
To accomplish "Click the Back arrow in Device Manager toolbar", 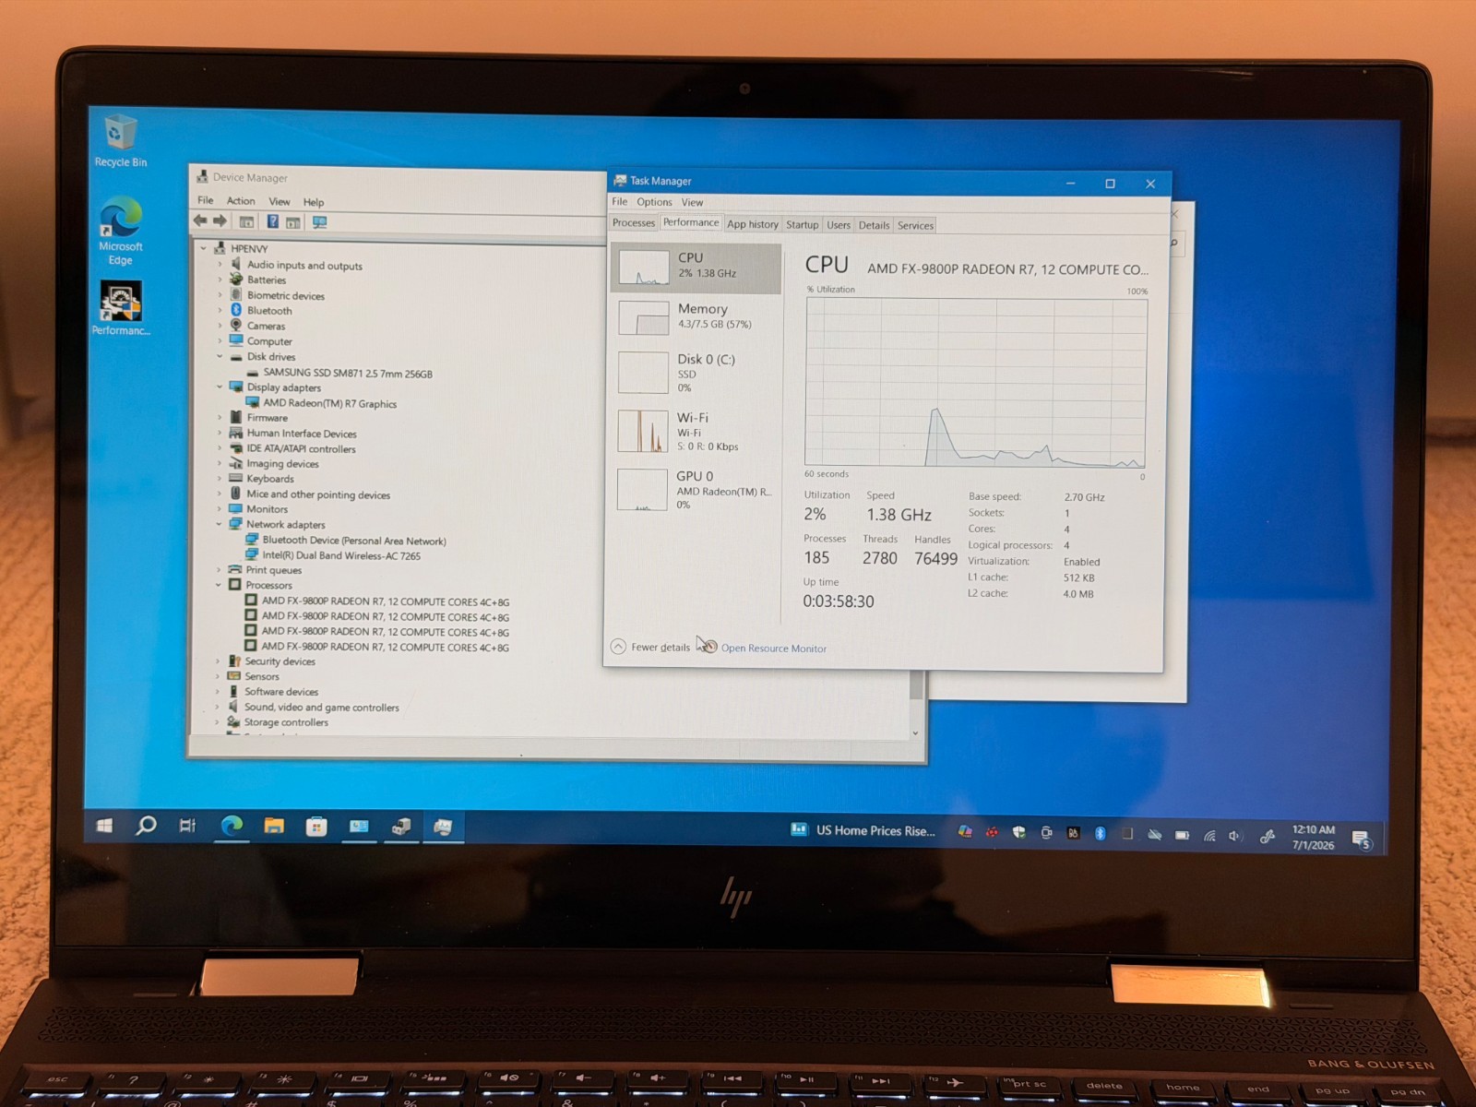I will (200, 220).
